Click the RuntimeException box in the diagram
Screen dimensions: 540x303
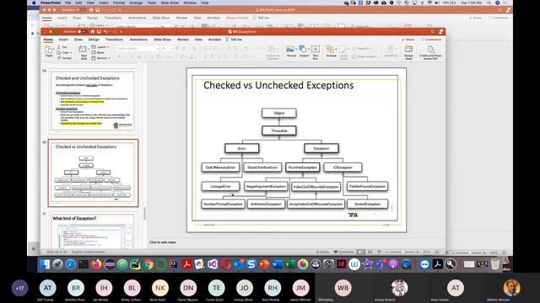tap(302, 167)
